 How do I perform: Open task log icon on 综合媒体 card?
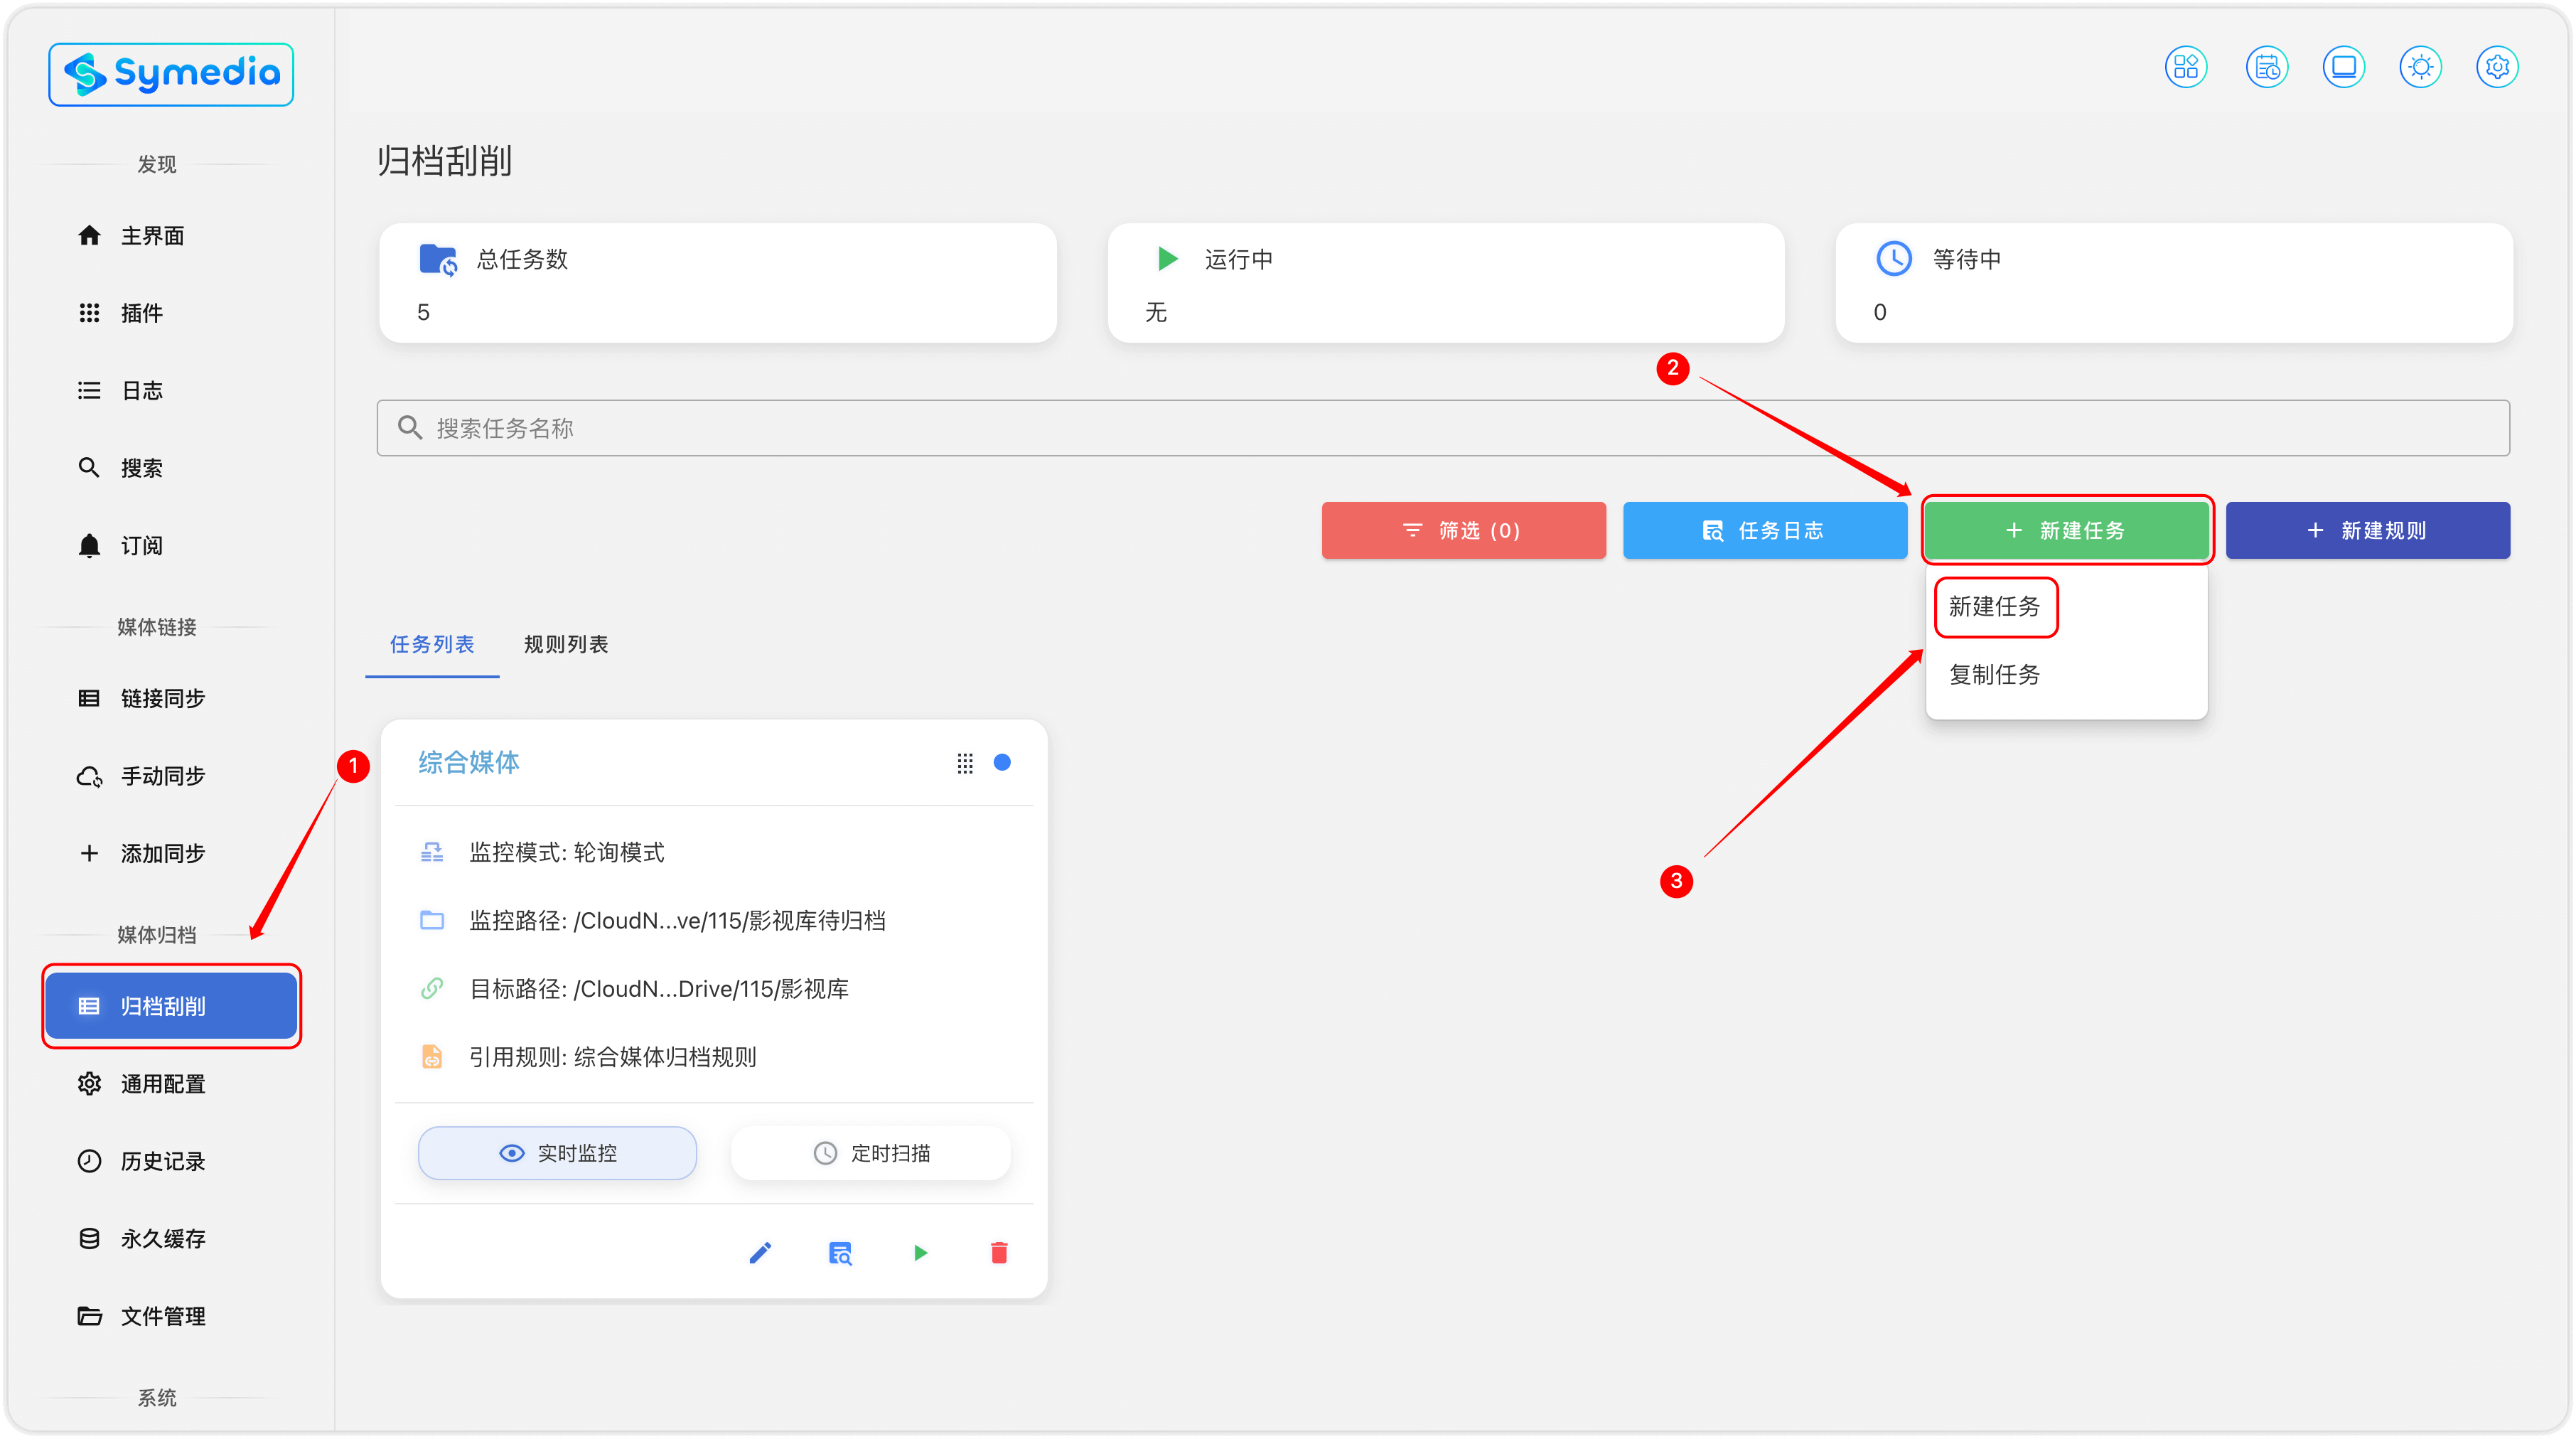(x=840, y=1252)
